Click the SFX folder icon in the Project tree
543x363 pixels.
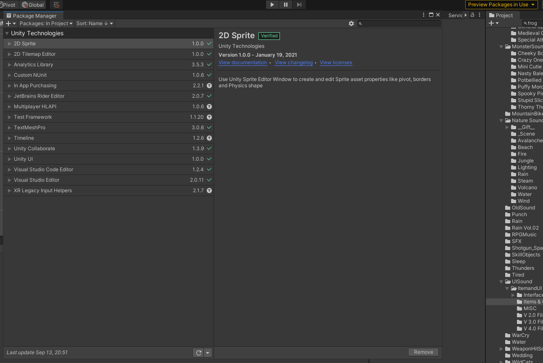[508, 241]
